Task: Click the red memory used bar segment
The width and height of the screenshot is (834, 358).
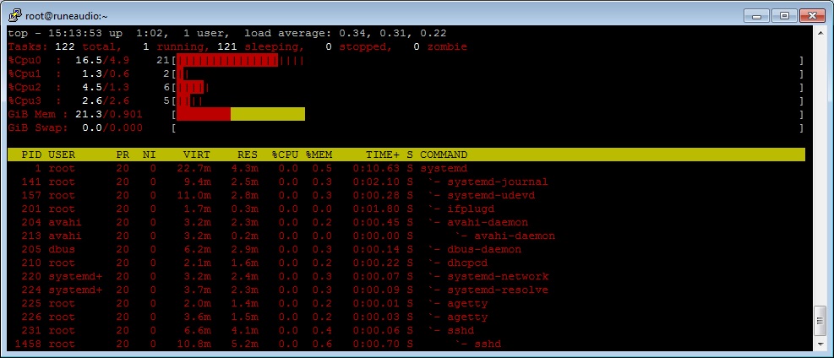Action: 204,114
